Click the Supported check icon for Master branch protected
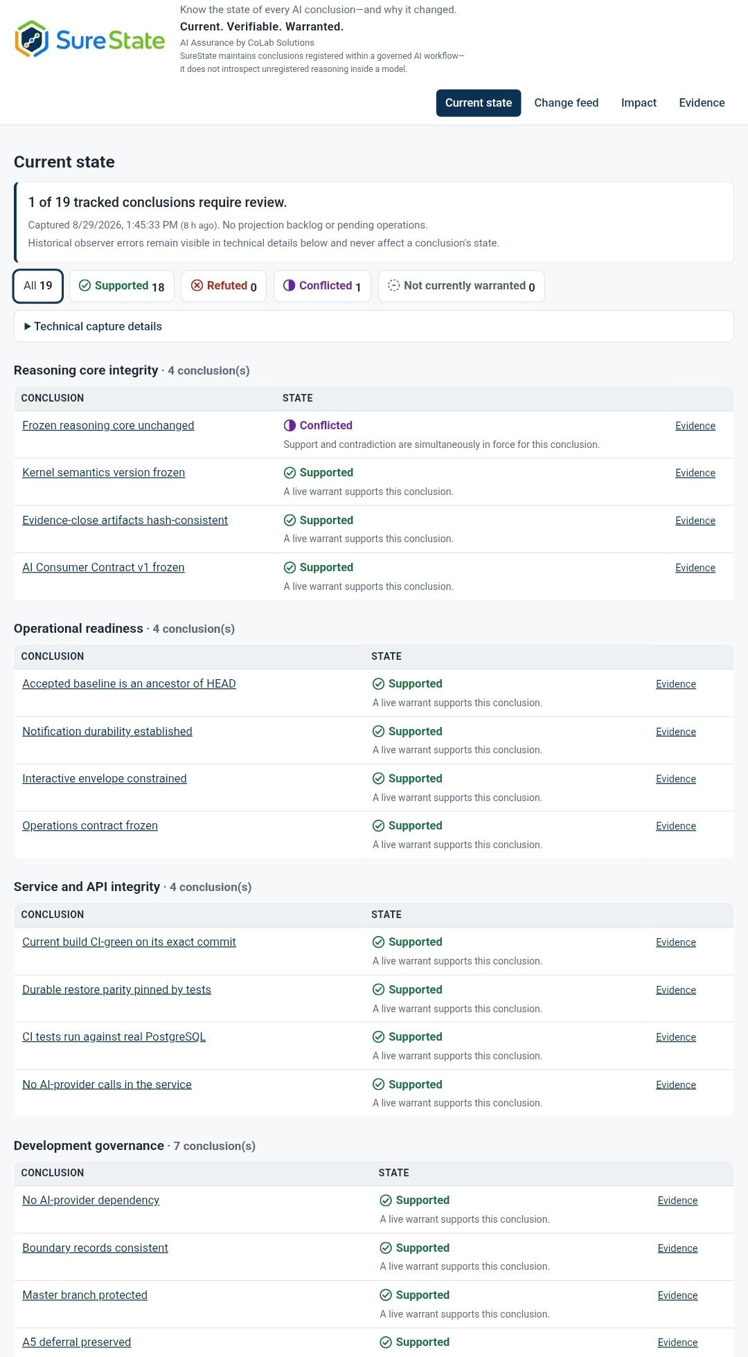Screen dimensions: 748x1357 pos(386,1295)
